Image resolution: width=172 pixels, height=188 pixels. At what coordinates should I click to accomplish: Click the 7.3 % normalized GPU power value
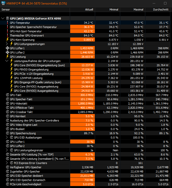coord(89,158)
